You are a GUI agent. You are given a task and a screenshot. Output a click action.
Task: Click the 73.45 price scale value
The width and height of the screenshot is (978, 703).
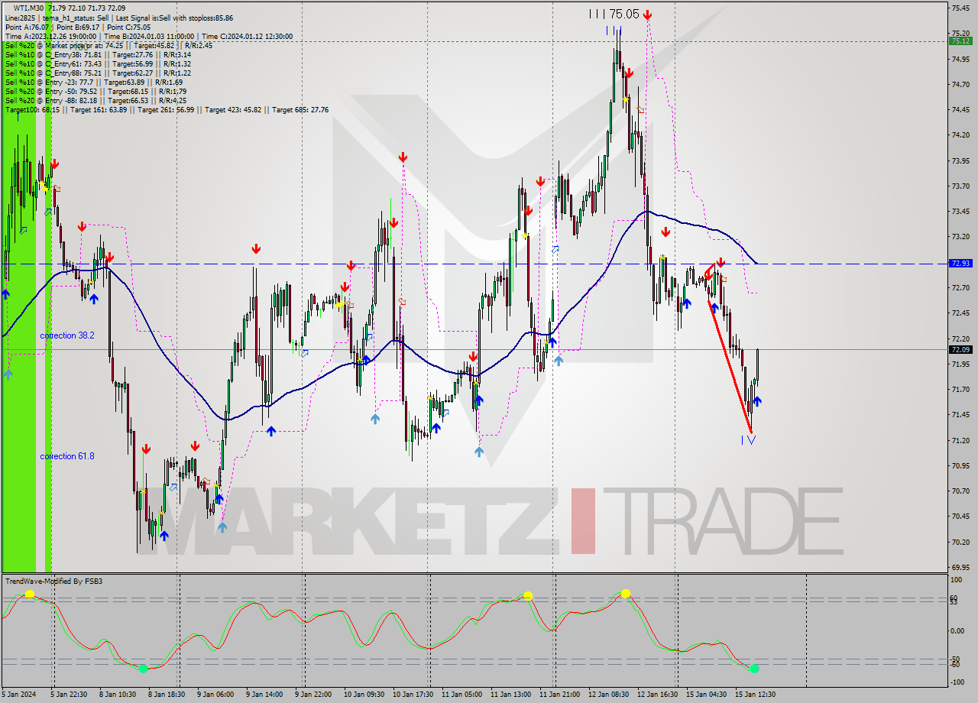click(960, 211)
